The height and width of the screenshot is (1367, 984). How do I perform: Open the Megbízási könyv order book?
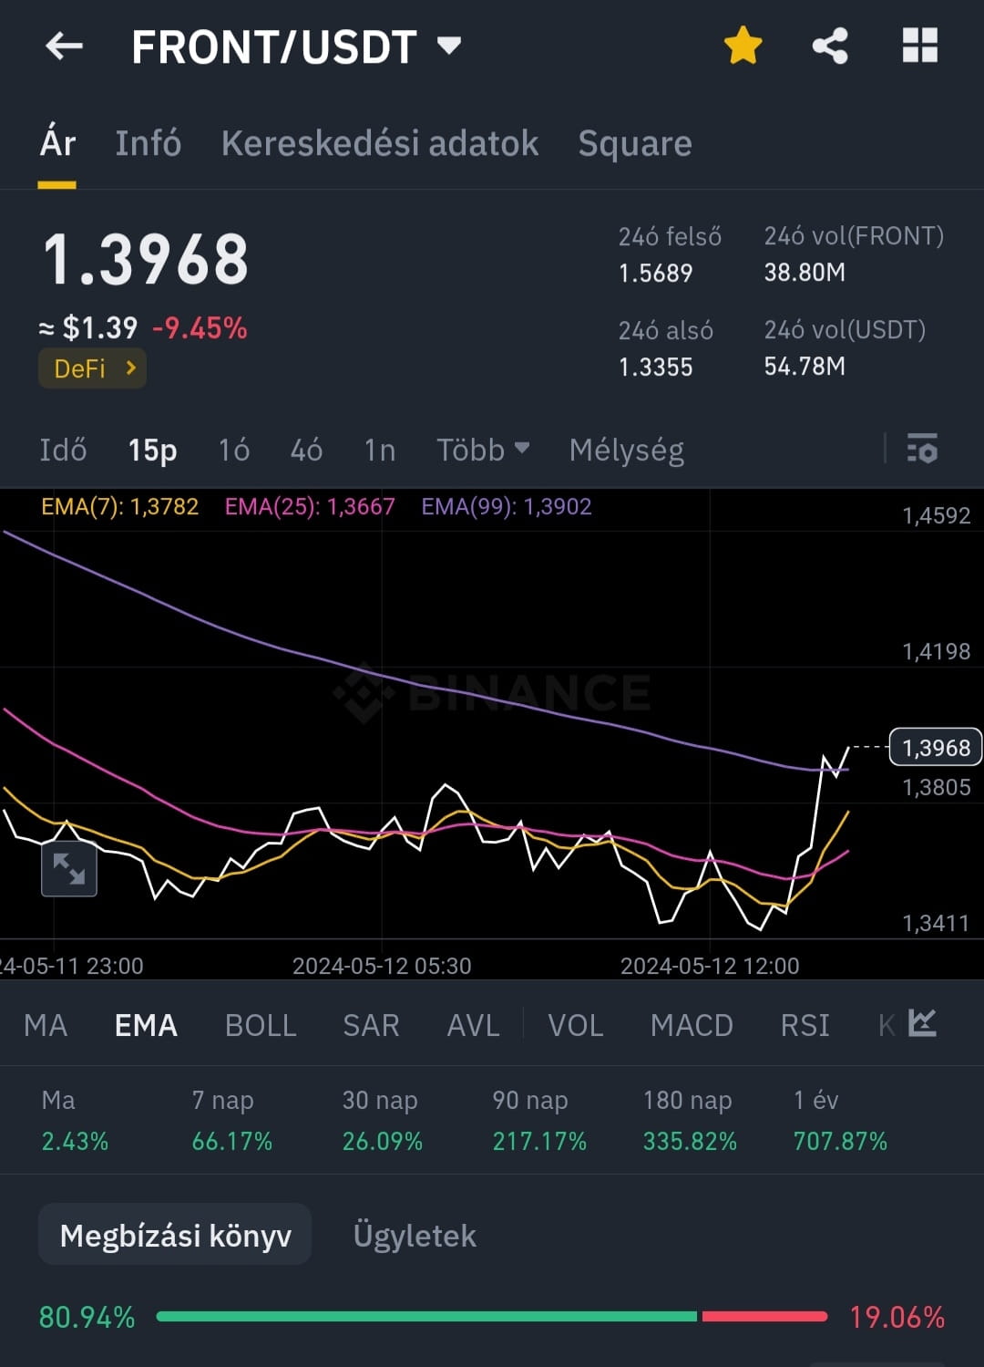point(175,1235)
